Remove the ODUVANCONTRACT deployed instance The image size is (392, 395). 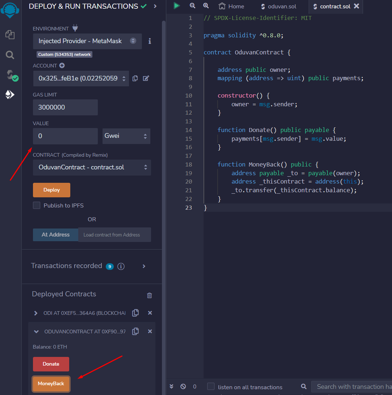pyautogui.click(x=150, y=331)
